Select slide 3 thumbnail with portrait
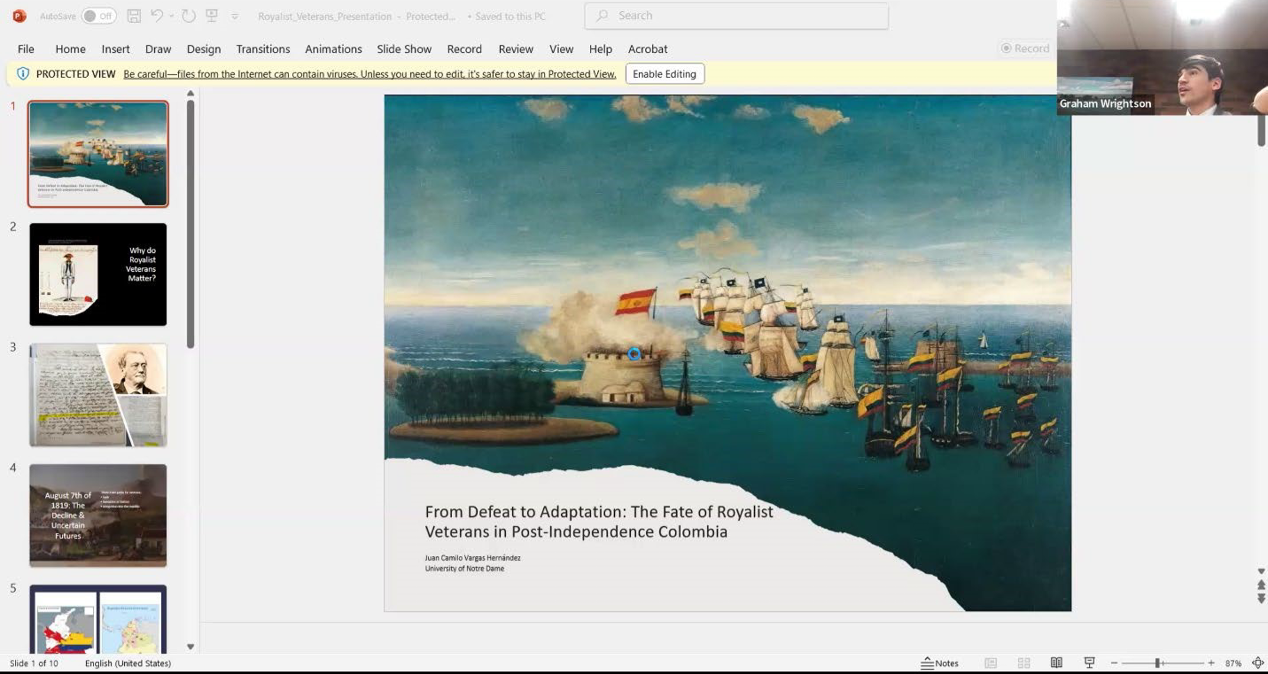This screenshot has height=674, width=1268. [98, 395]
